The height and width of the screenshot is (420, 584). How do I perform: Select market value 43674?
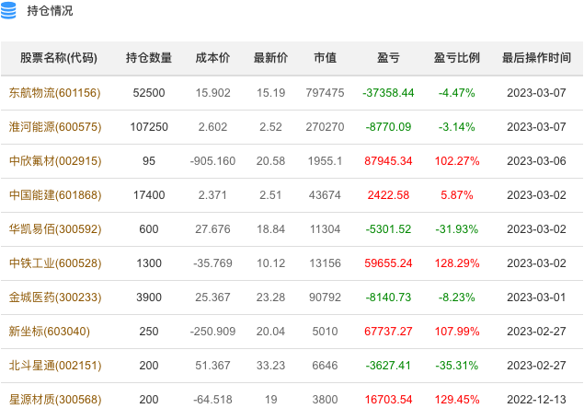point(325,194)
